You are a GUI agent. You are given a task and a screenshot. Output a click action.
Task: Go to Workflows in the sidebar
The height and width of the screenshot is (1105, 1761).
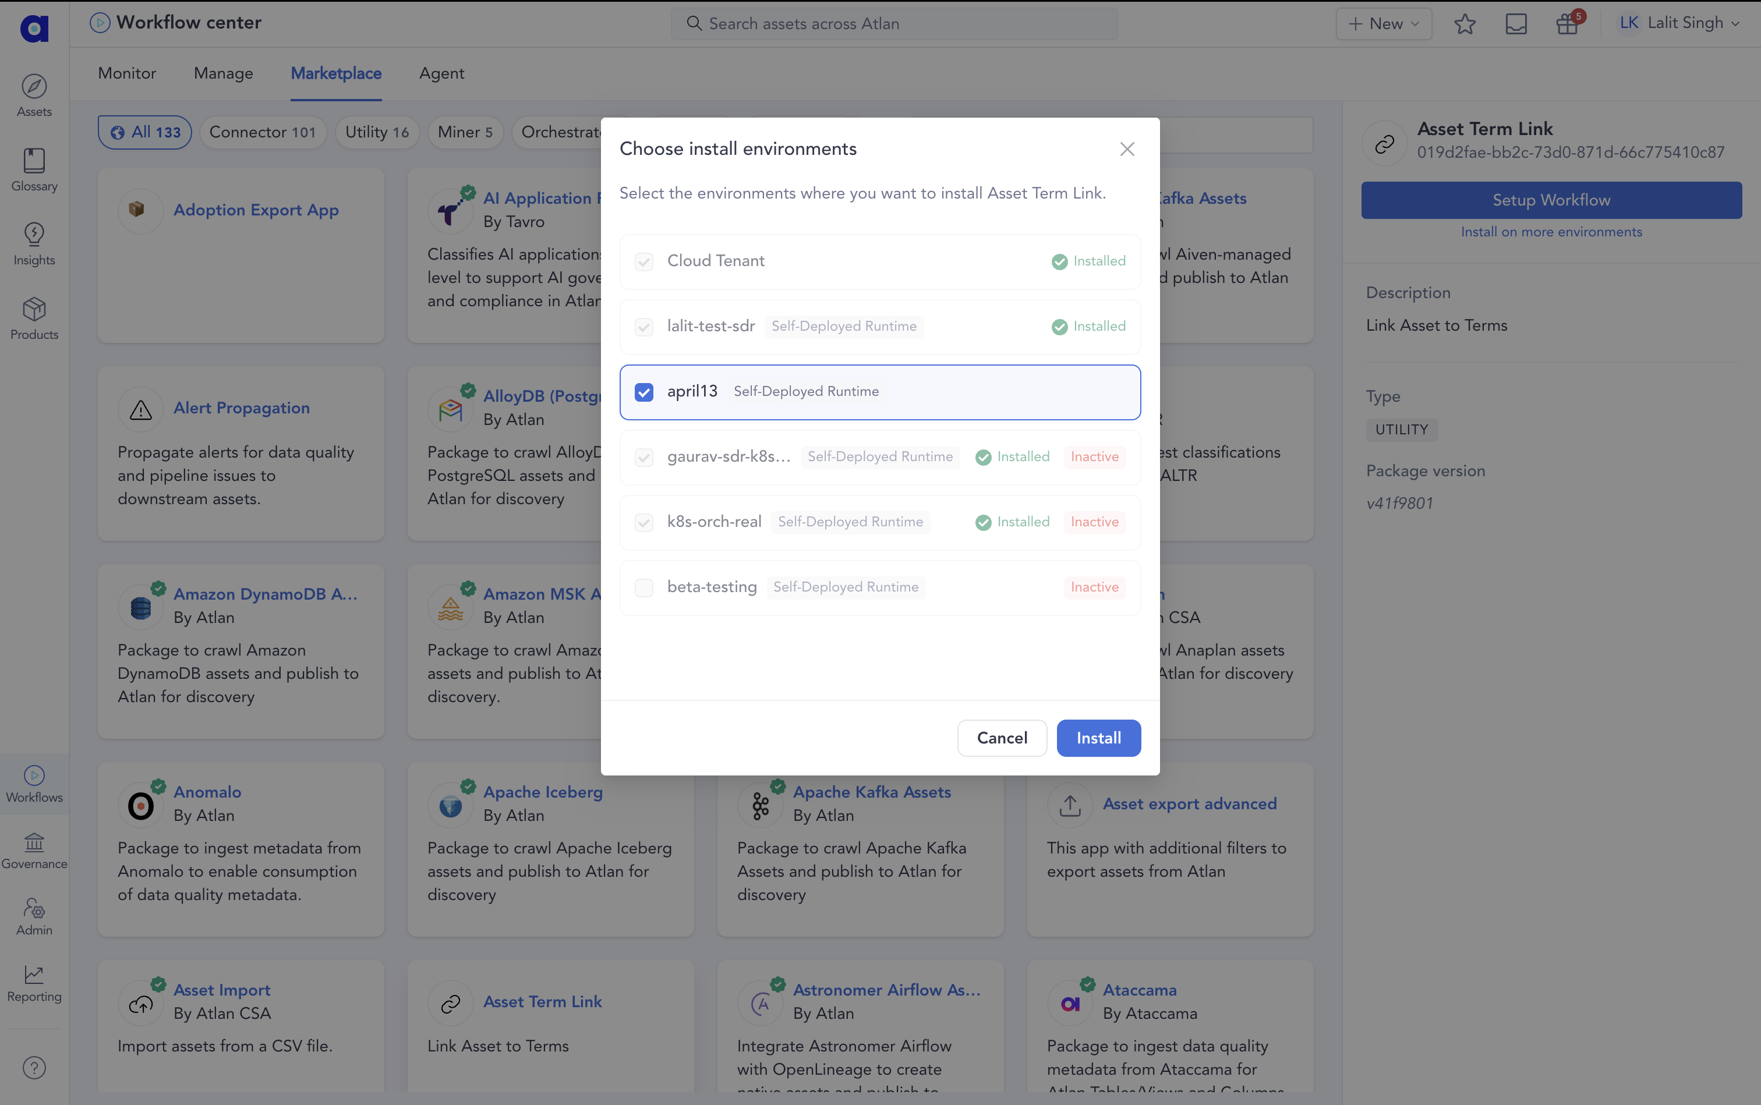(34, 784)
